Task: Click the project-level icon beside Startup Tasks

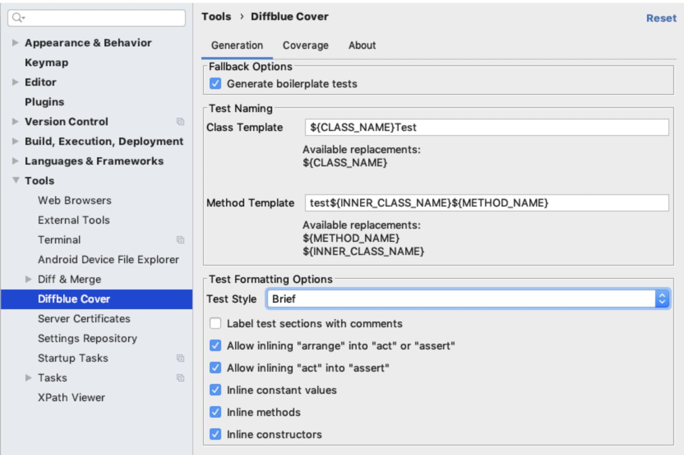Action: tap(180, 358)
